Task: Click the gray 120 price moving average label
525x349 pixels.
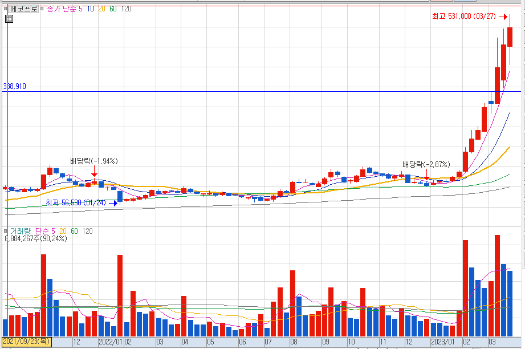Action: [x=126, y=9]
